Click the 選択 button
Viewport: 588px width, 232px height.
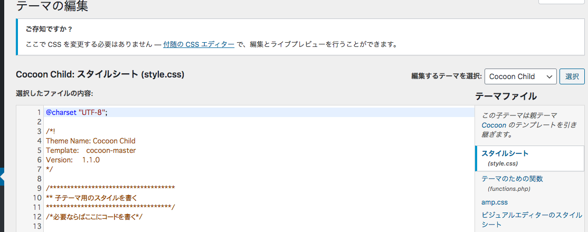(572, 76)
